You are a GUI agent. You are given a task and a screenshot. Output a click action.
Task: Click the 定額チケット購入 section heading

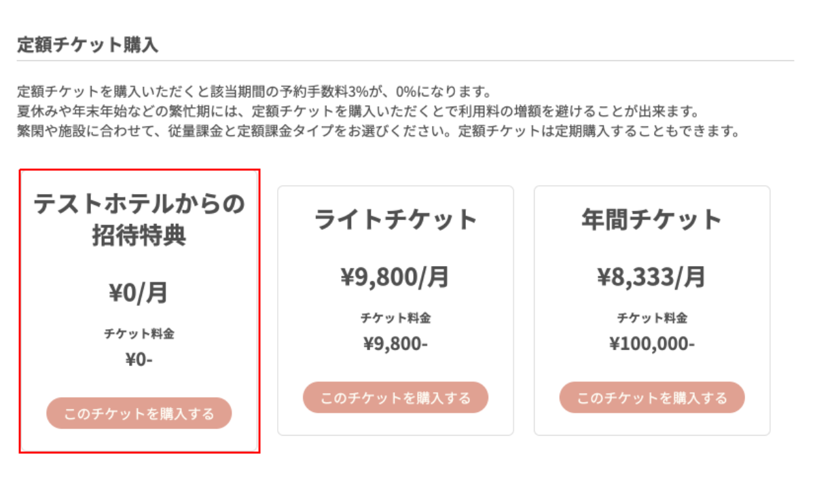pyautogui.click(x=88, y=45)
